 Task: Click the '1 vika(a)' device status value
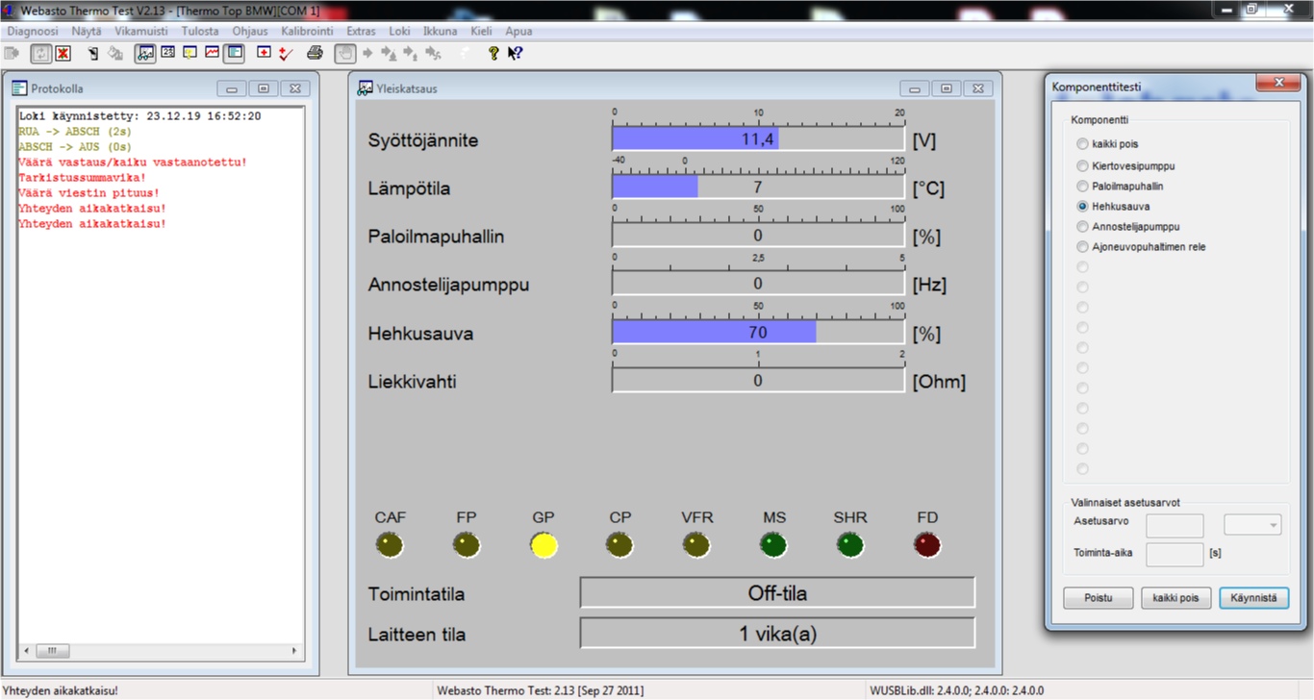pos(777,634)
